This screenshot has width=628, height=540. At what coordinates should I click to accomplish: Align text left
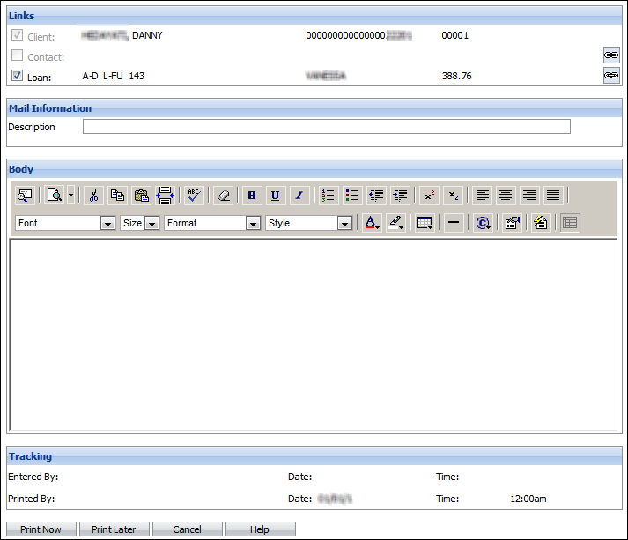pyautogui.click(x=482, y=196)
